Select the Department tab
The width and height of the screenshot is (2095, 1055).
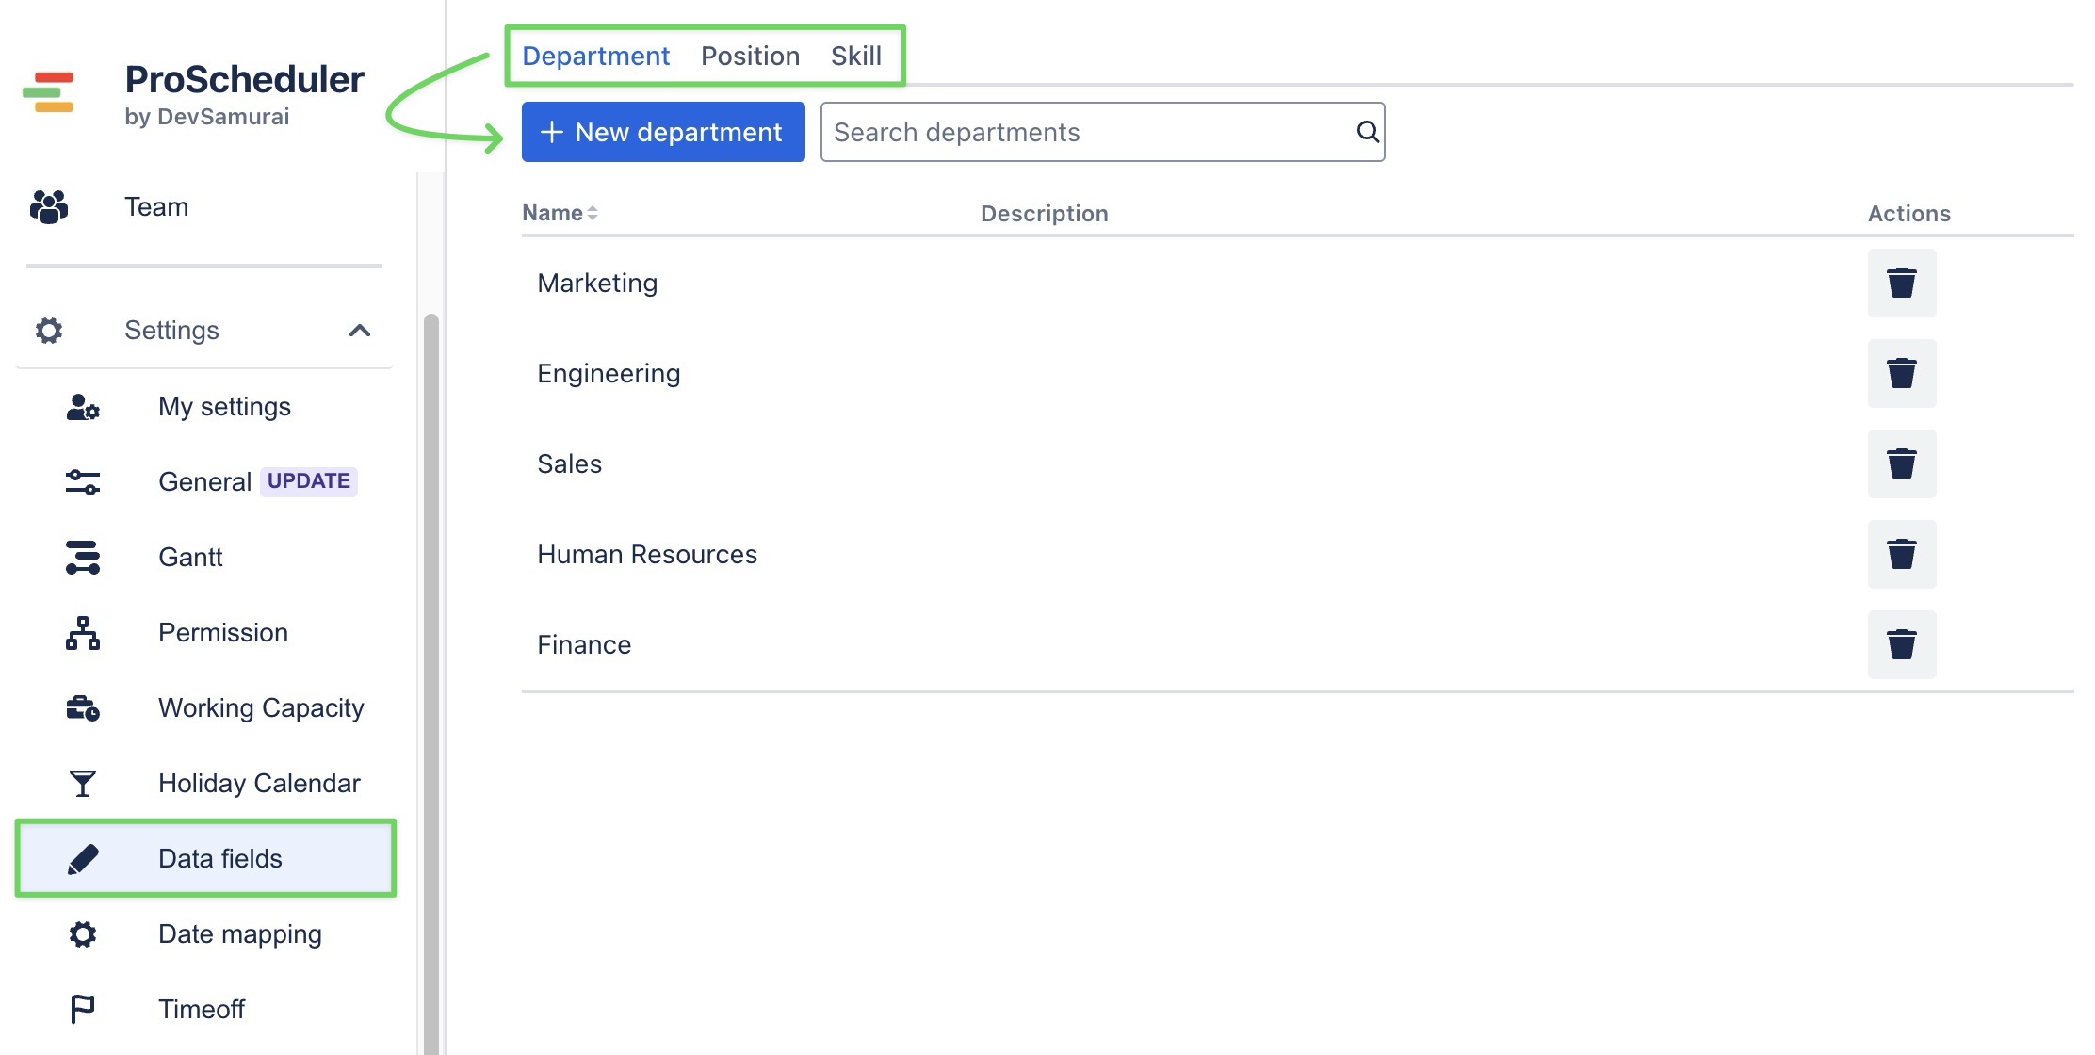click(x=595, y=57)
